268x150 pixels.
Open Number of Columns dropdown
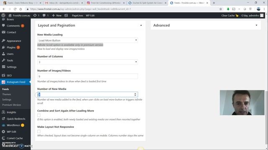tap(88, 62)
